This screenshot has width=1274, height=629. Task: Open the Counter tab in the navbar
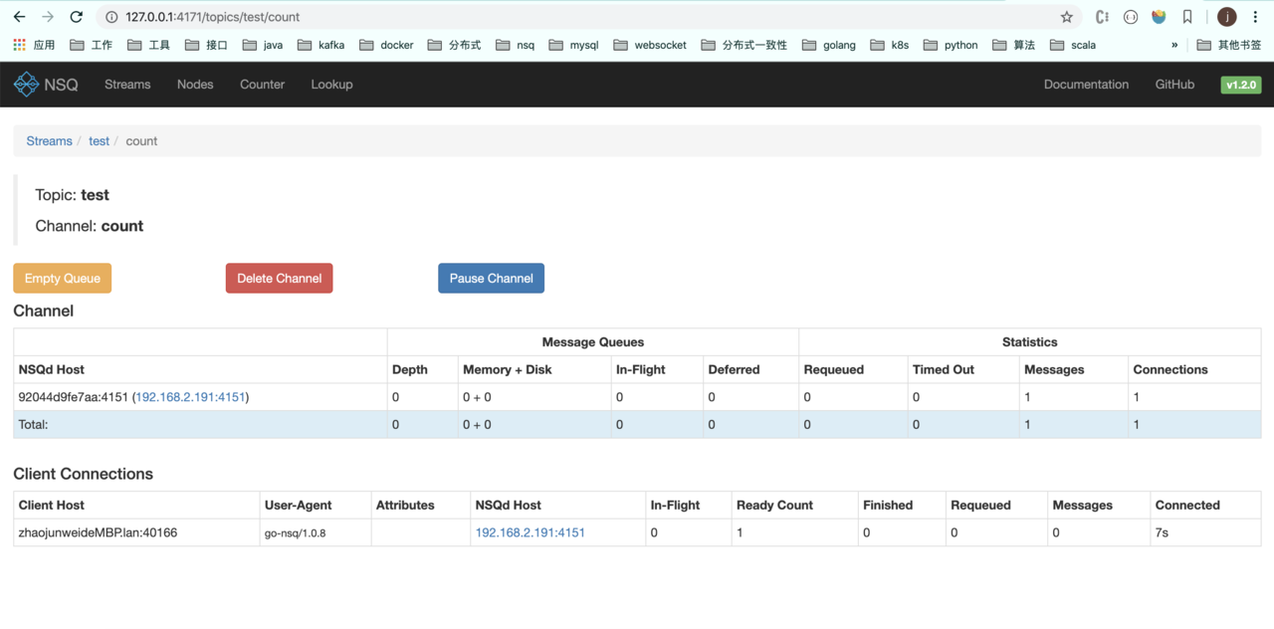pyautogui.click(x=262, y=85)
